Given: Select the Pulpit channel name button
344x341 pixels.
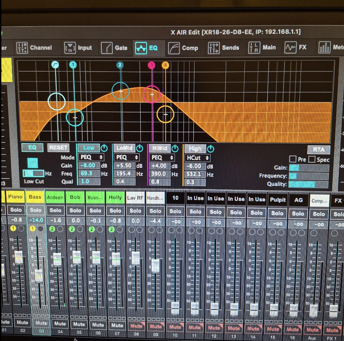Looking at the screenshot, I should pyautogui.click(x=278, y=200).
